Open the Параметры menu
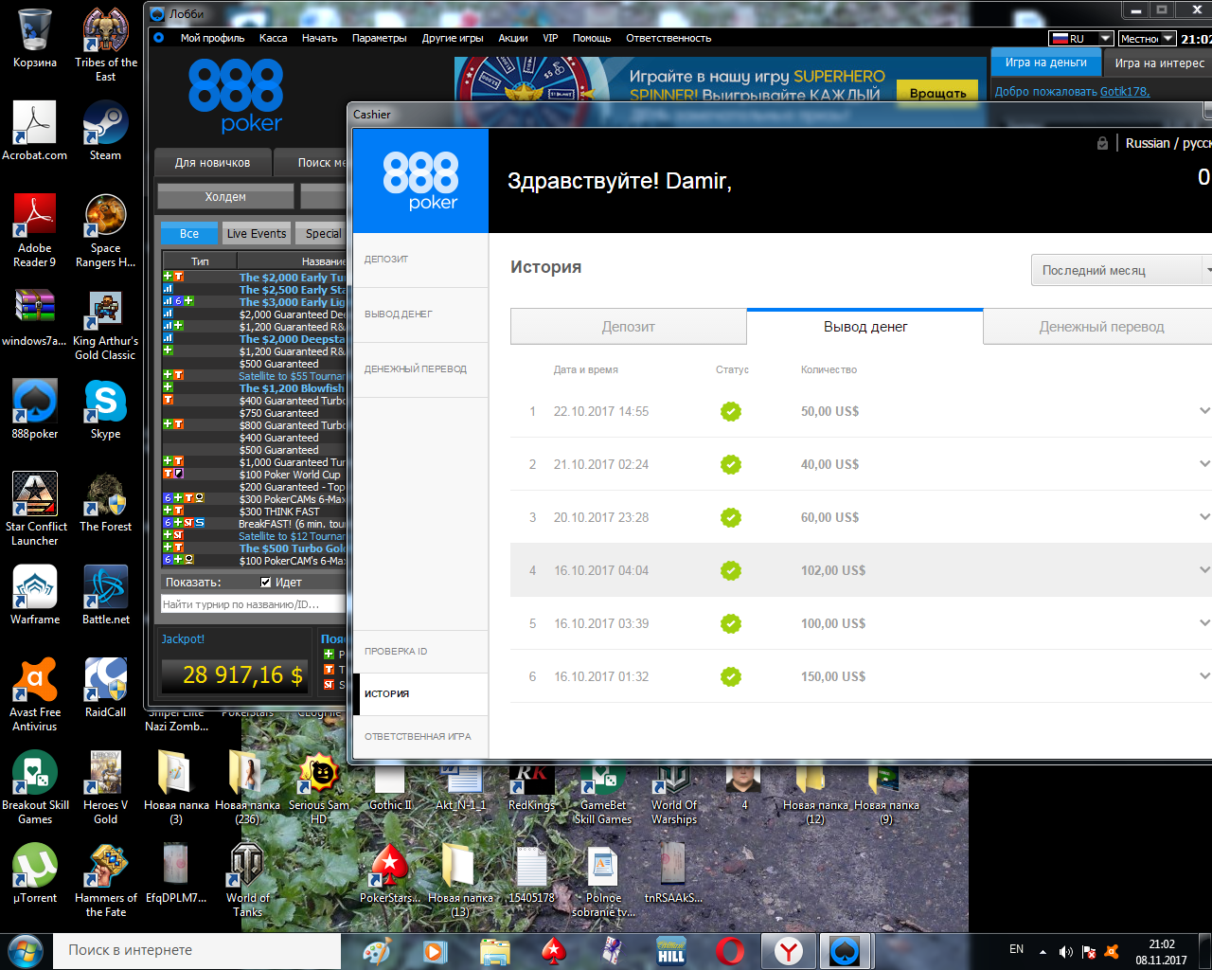Screen dimensions: 1212x970 379,38
